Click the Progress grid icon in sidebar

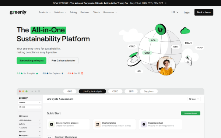(x=20, y=116)
